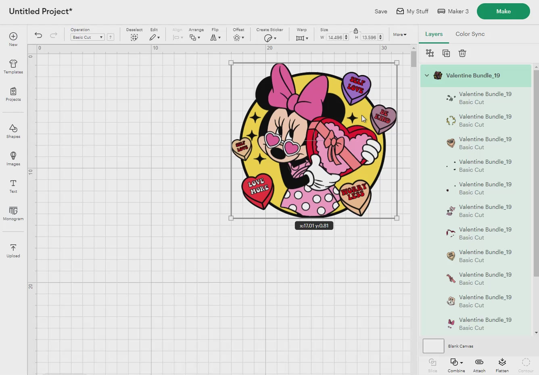Open the Projects panel
The height and width of the screenshot is (375, 539).
click(13, 94)
